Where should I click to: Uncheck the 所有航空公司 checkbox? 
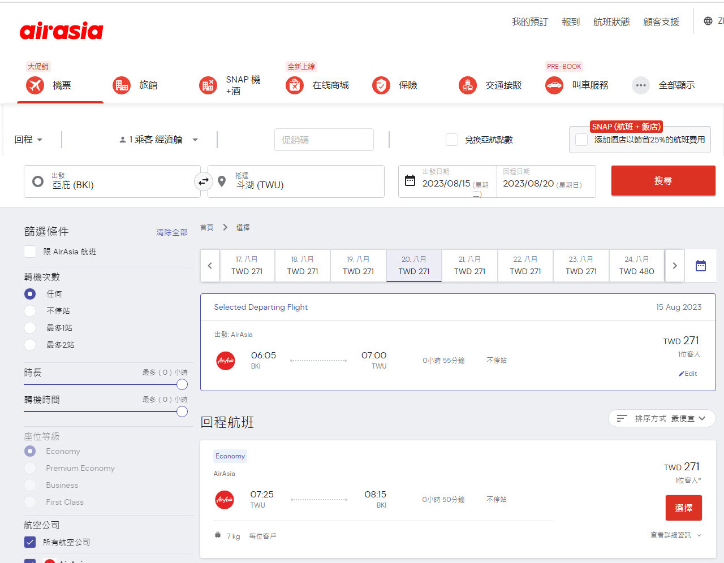(x=30, y=542)
